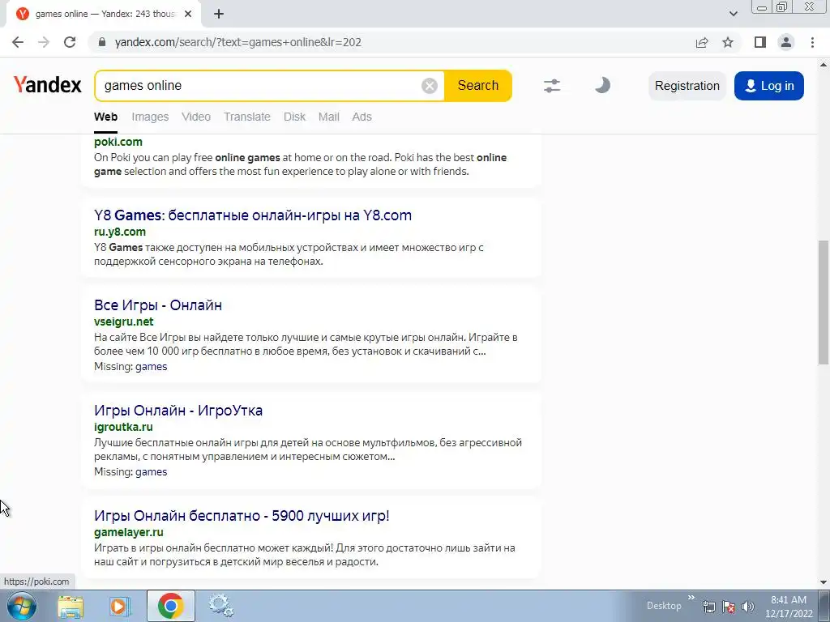The image size is (830, 622).
Task: Open Y8 Games result title
Action: [253, 215]
